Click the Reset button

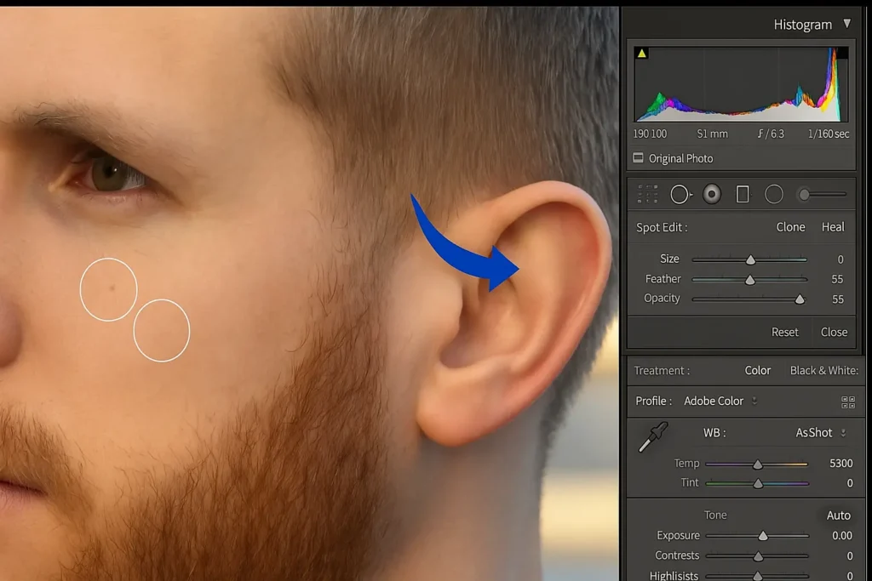(x=784, y=333)
